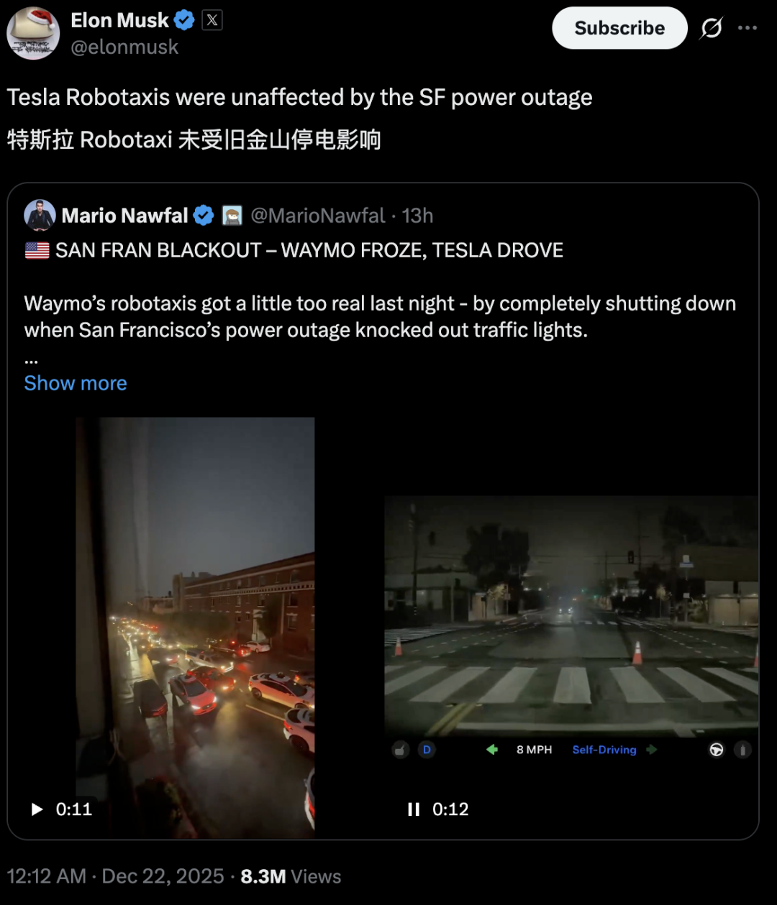777x905 pixels.
Task: Click Elon Musk's blue verified badge
Action: click(184, 21)
